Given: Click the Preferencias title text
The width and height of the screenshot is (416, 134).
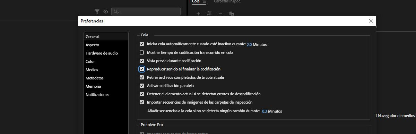Looking at the screenshot, I should pyautogui.click(x=92, y=21).
